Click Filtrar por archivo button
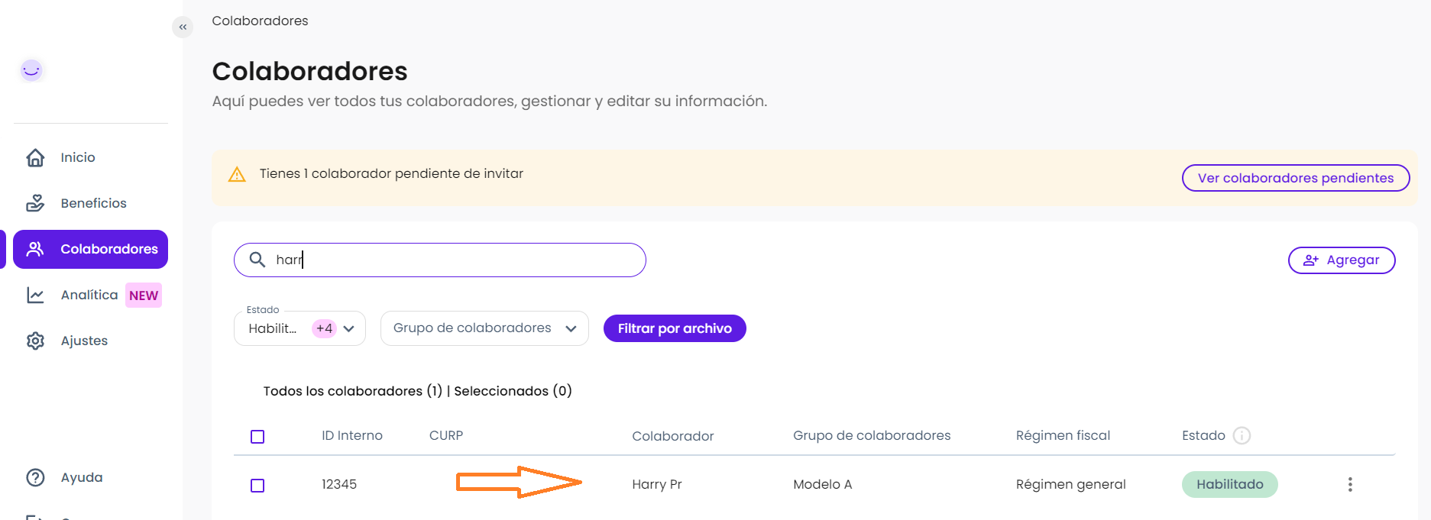The width and height of the screenshot is (1431, 520). 674,328
